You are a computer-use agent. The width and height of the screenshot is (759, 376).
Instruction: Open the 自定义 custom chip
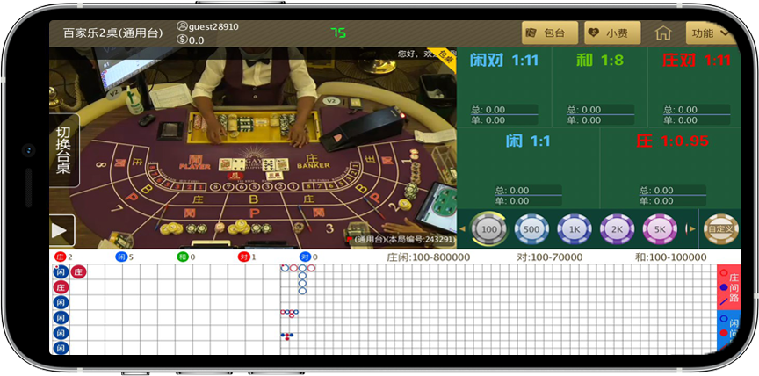coord(720,229)
